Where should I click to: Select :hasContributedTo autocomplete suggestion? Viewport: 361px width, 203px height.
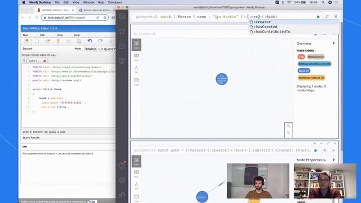tap(294, 32)
